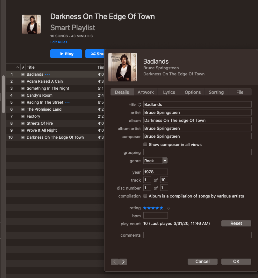Switch to the Details tab
The image size is (258, 278).
pos(122,92)
